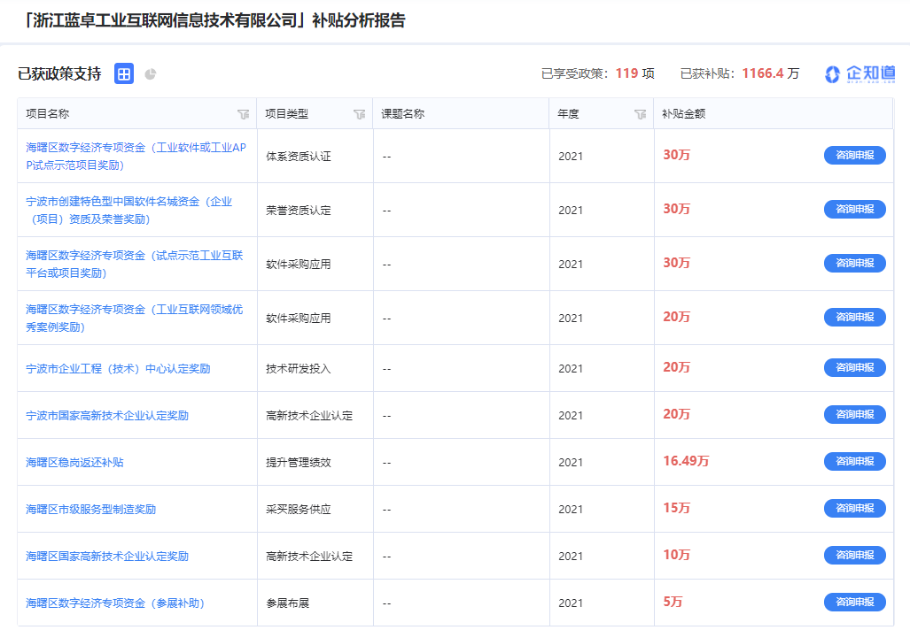Open 工业互联网领域优秀案例奖励 project link

point(134,318)
